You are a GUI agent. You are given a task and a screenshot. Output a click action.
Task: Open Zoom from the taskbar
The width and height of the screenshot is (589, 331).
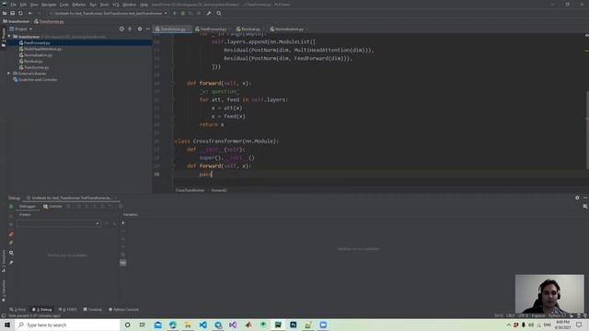click(323, 325)
